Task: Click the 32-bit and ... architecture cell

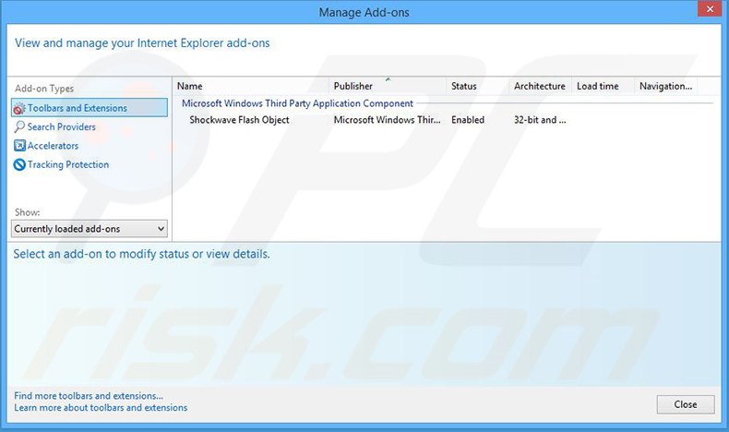Action: (540, 120)
